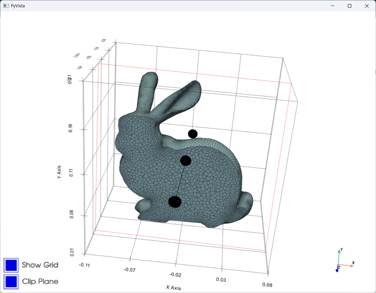
Task: Click the "Y Axis" title label
Action: (59, 172)
